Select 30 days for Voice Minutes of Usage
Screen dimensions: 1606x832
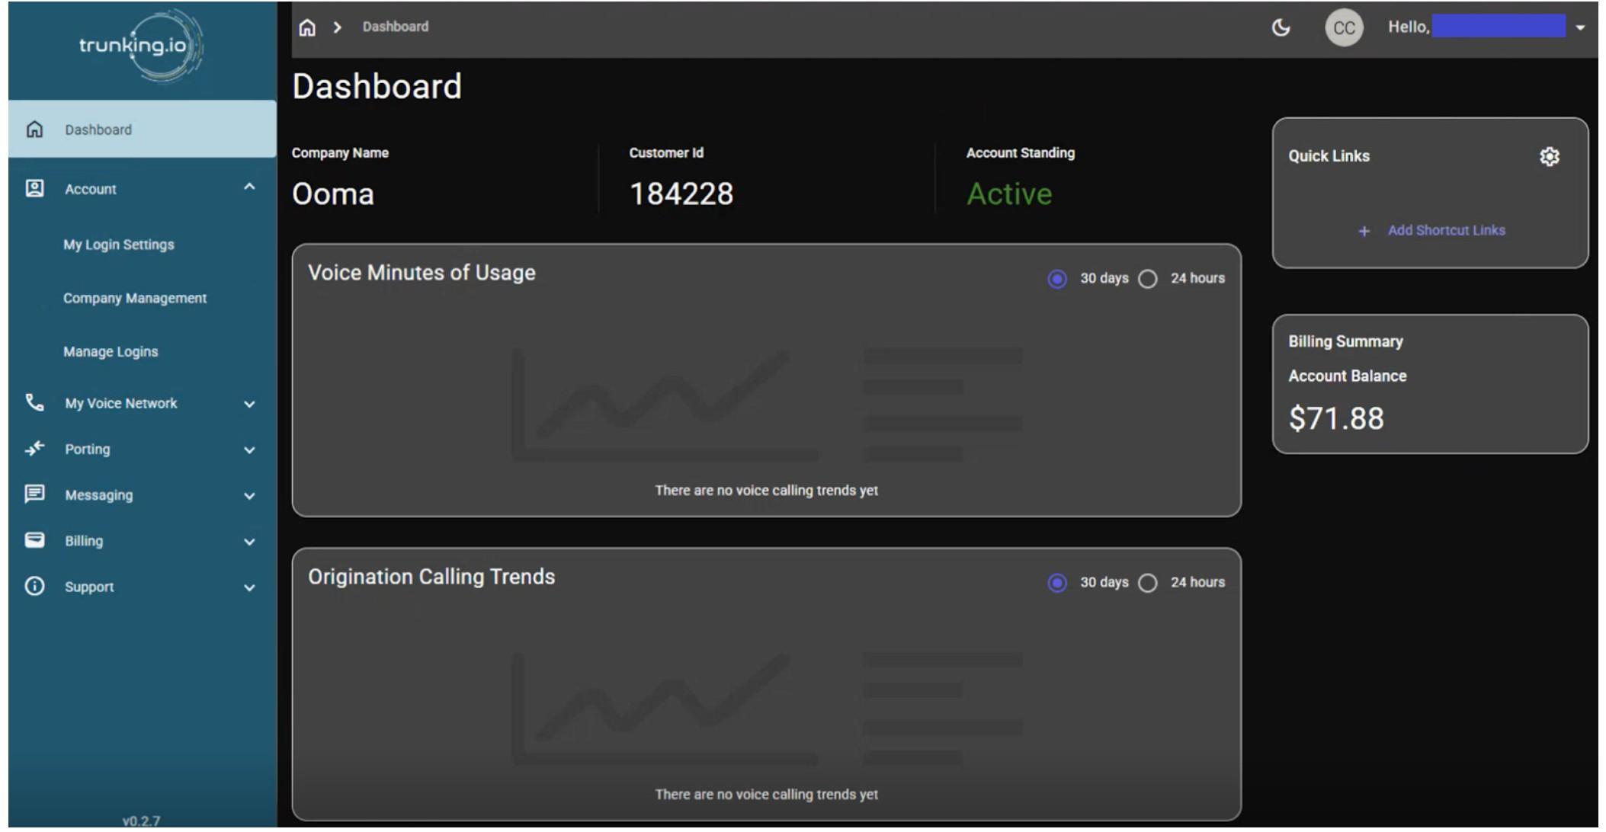pyautogui.click(x=1056, y=279)
